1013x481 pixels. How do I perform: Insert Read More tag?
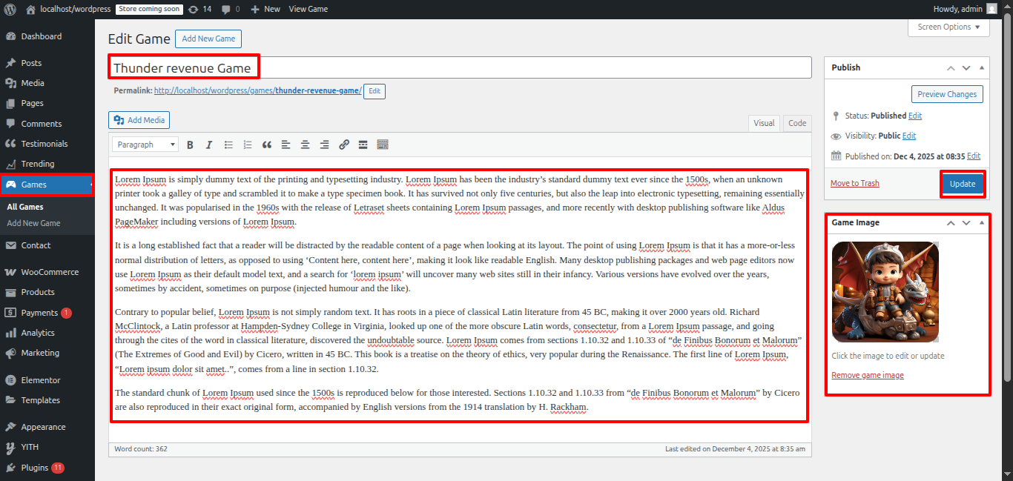(x=363, y=145)
